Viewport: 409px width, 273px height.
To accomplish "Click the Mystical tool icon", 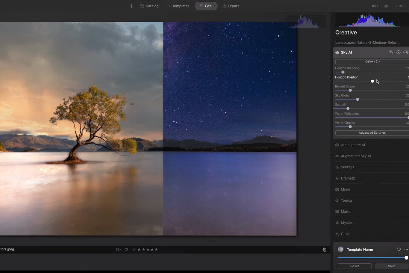I will coord(337,223).
